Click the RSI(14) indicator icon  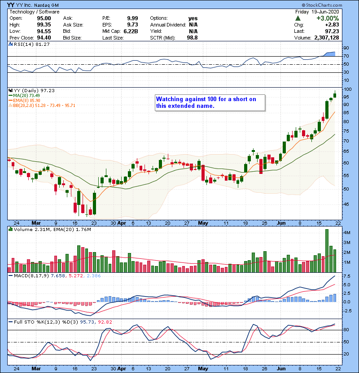click(10, 44)
